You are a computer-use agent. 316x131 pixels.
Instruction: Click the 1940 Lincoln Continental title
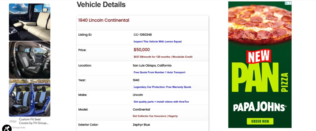coord(104,20)
